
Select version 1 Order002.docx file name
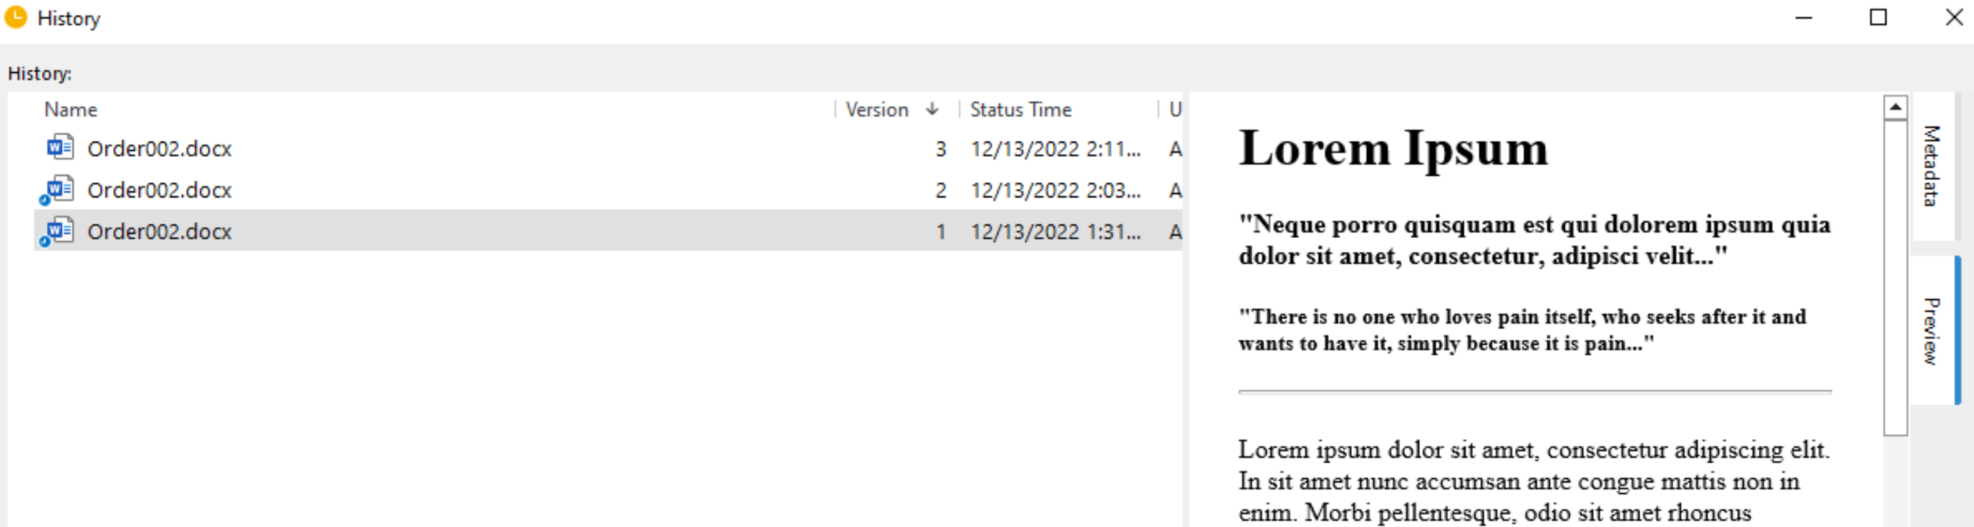(x=159, y=232)
